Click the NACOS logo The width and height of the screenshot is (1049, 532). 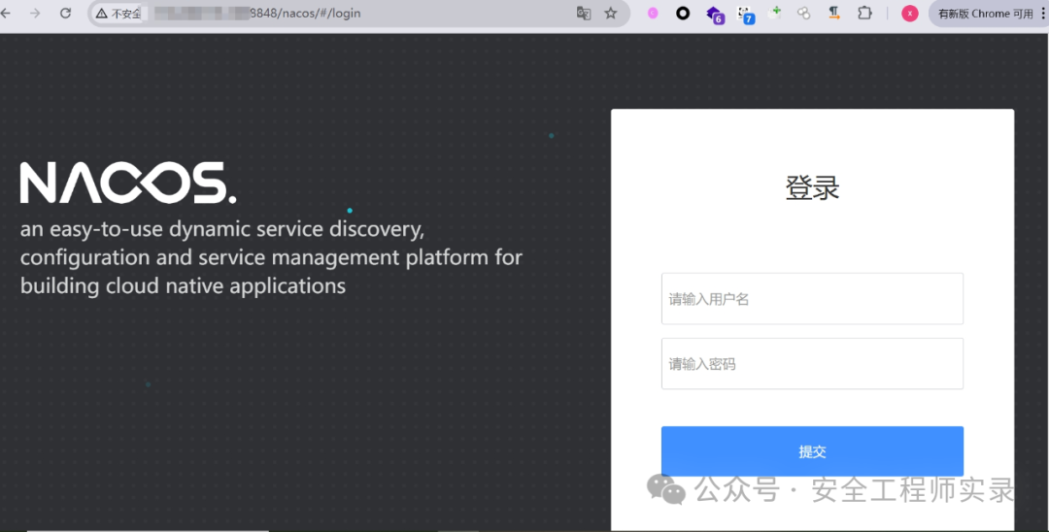(x=128, y=183)
